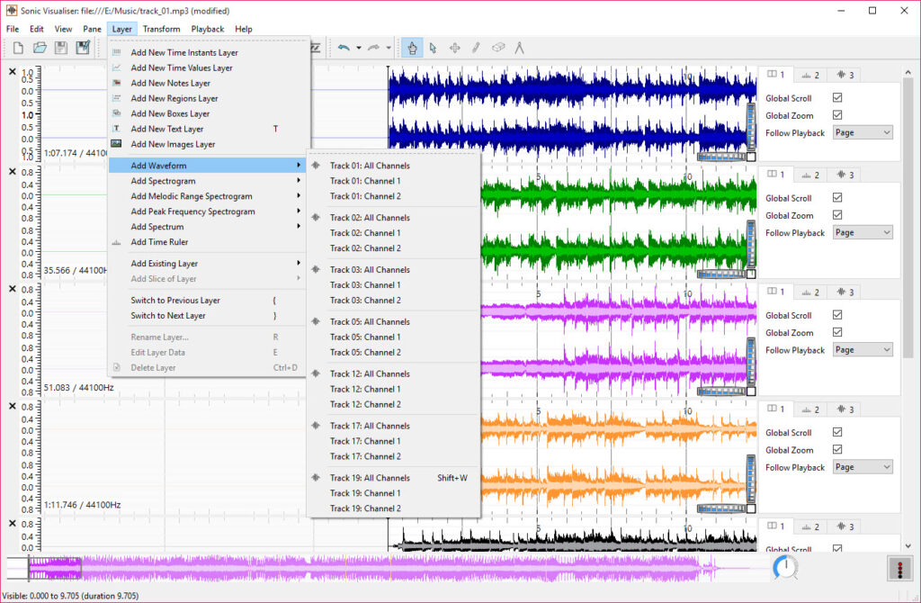Click the zoom reset square in the purple waveform pane
921x603 pixels.
[751, 391]
